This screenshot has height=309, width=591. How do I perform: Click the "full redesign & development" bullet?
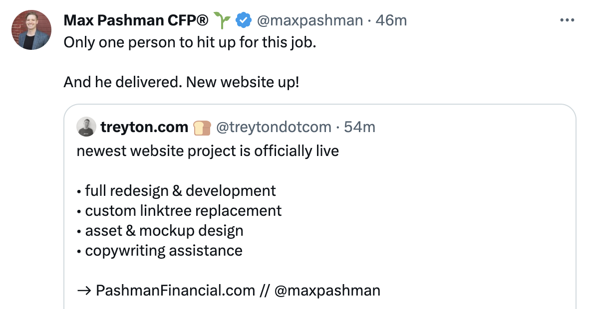180,190
